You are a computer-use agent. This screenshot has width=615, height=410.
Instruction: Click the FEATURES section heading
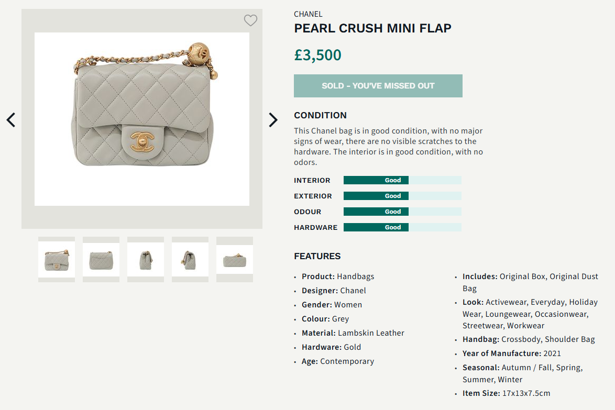316,256
